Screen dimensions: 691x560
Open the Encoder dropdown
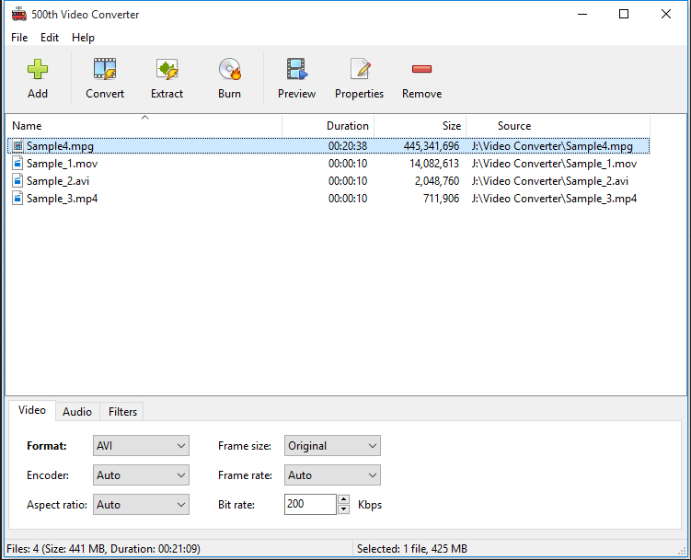coord(141,475)
